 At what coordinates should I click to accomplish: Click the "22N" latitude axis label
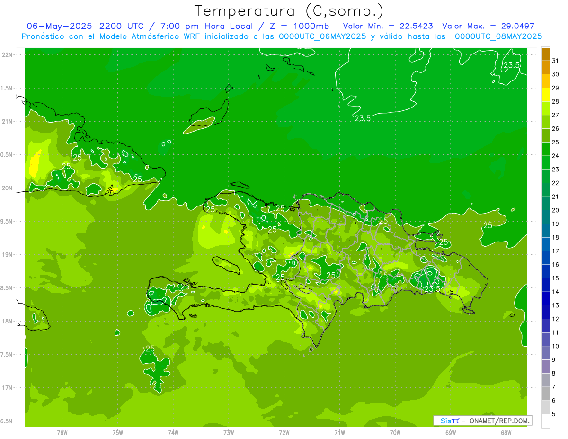coord(8,55)
